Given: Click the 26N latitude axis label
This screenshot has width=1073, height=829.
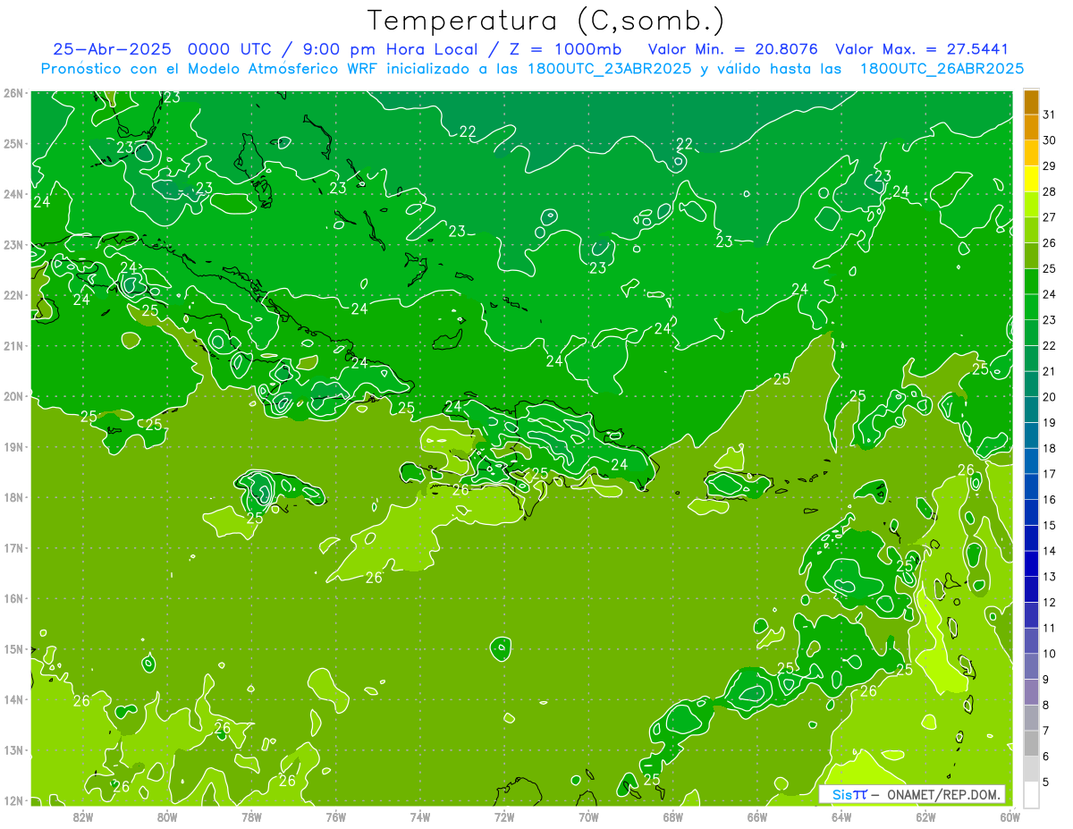Looking at the screenshot, I should pyautogui.click(x=13, y=93).
